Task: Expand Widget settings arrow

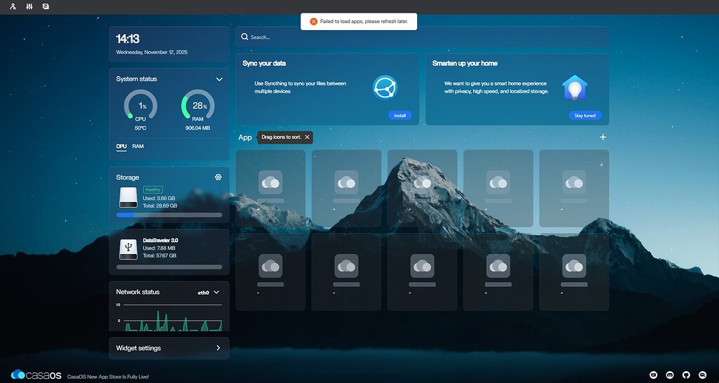Action: tap(218, 348)
